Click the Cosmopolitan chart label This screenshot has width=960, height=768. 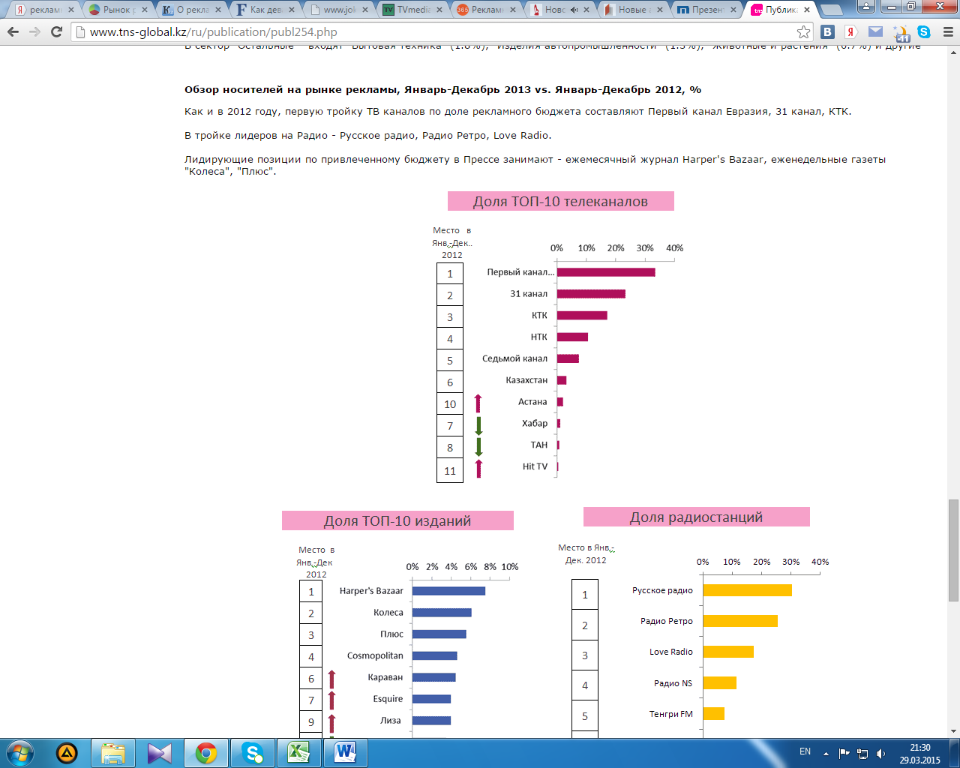pyautogui.click(x=375, y=655)
